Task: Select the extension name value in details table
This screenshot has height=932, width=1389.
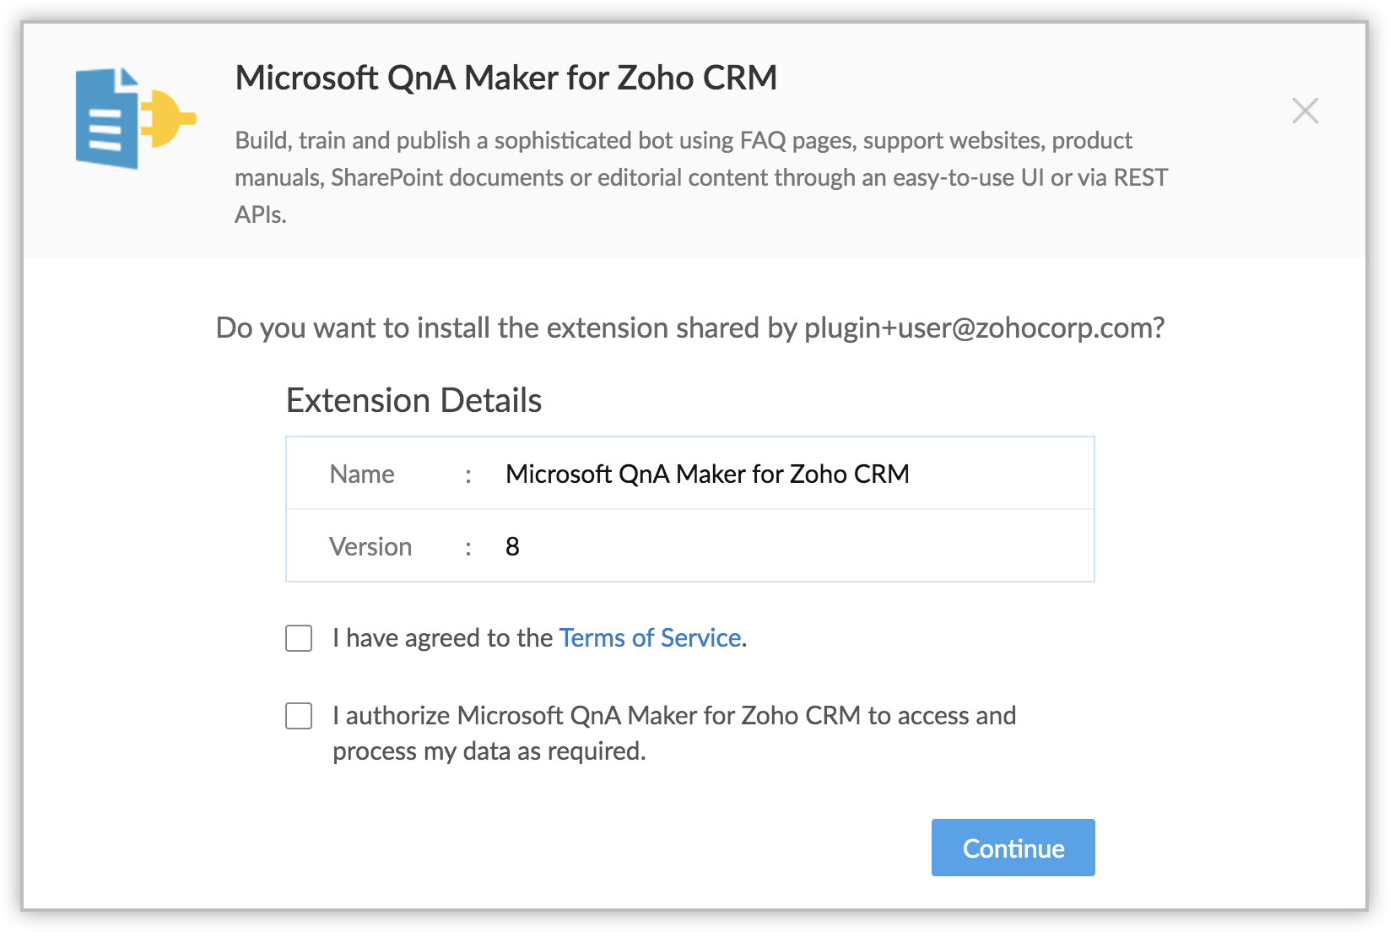Action: pos(707,474)
